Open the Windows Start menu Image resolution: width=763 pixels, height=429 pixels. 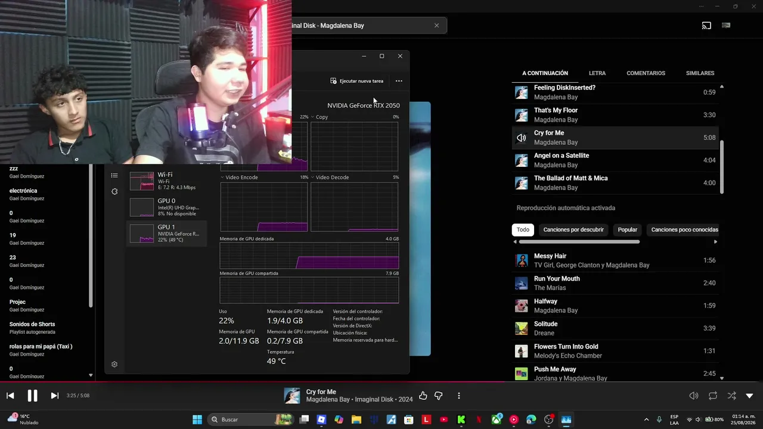[197, 419]
